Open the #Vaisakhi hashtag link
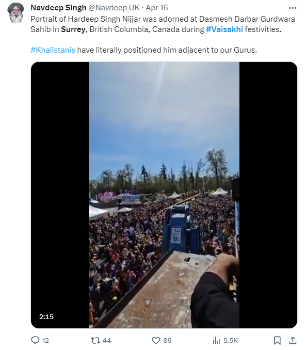The width and height of the screenshot is (306, 350). pyautogui.click(x=224, y=29)
